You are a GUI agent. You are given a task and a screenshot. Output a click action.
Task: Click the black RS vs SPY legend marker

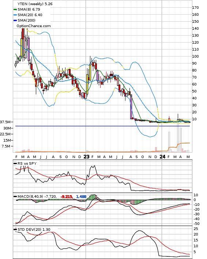[15, 164]
